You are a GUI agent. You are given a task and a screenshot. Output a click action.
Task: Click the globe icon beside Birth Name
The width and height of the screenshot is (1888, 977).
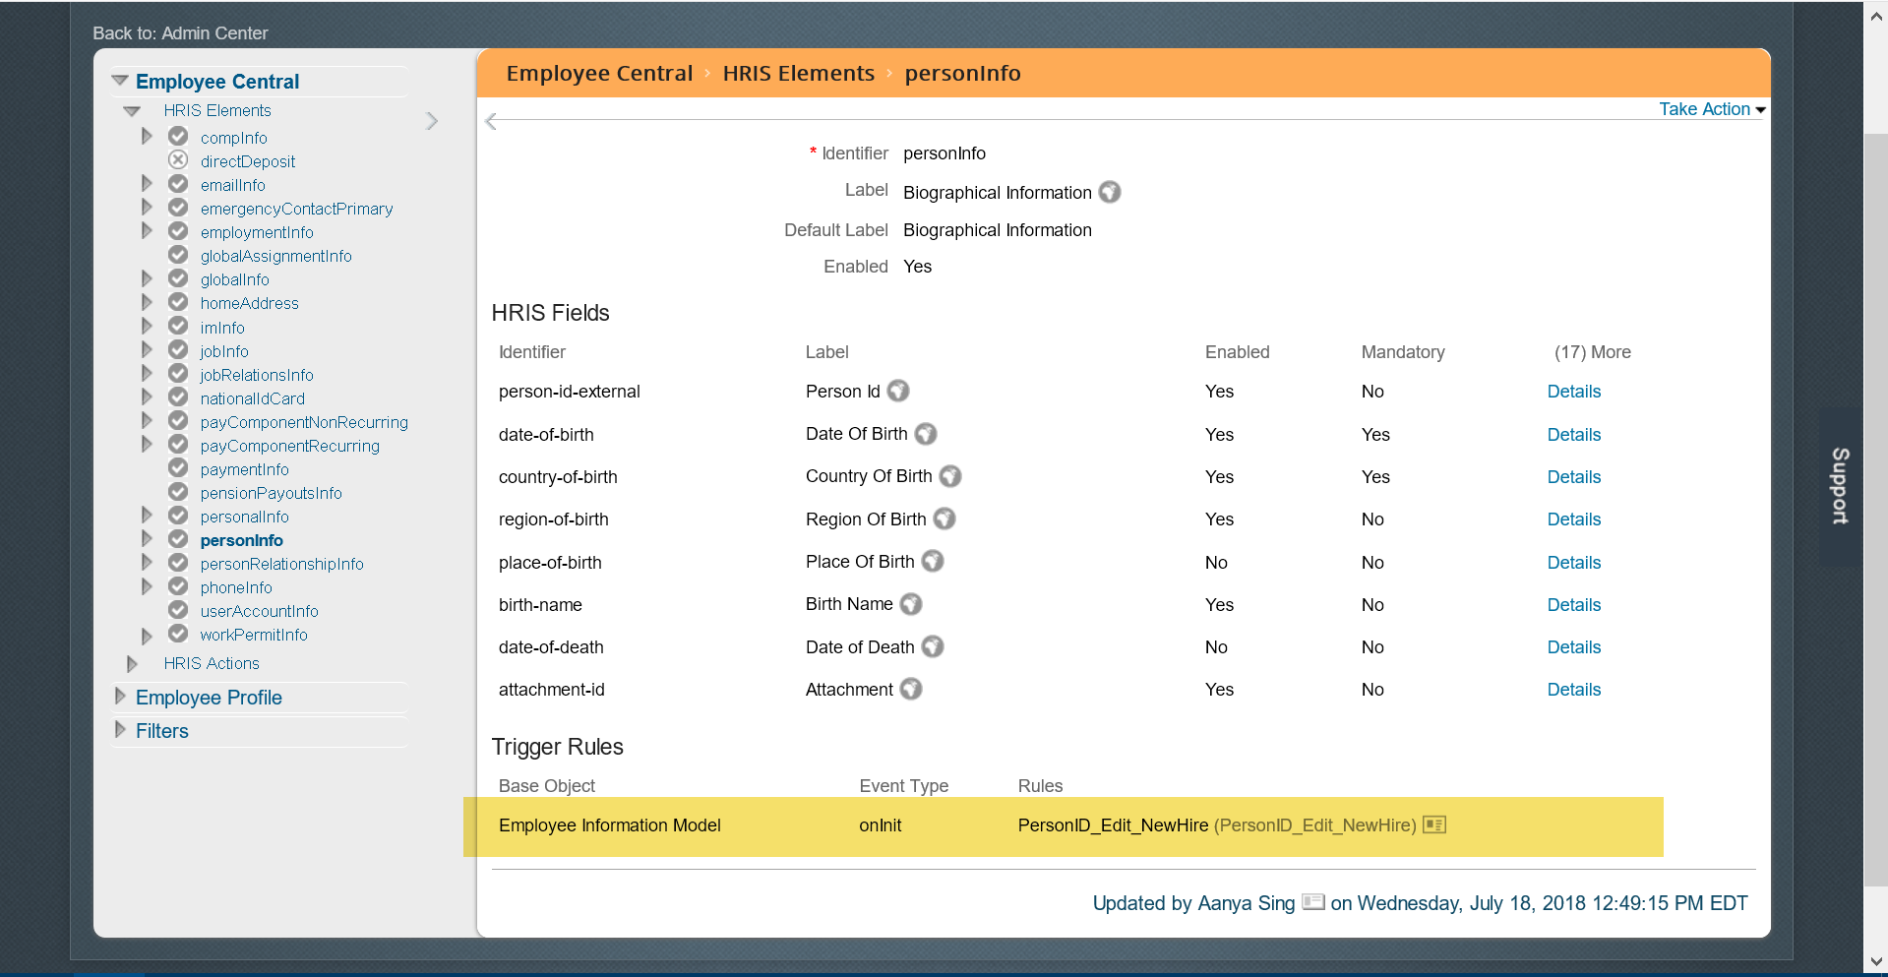pos(911,604)
